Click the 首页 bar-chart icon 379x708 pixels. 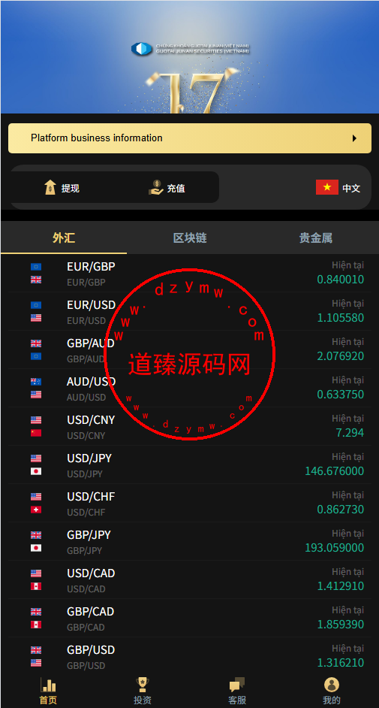[48, 685]
